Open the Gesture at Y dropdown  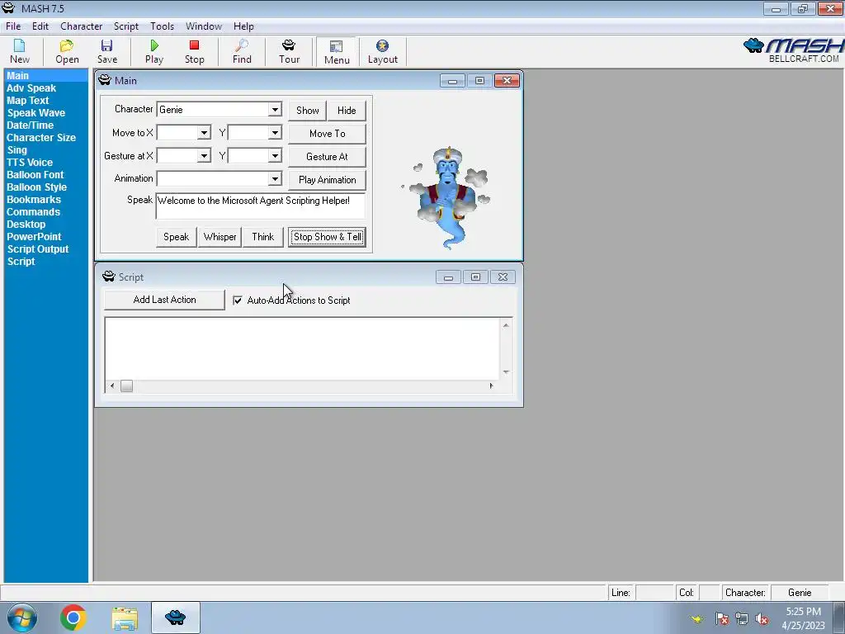[275, 156]
